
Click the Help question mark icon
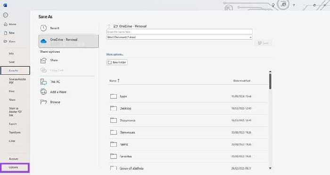click(294, 5)
